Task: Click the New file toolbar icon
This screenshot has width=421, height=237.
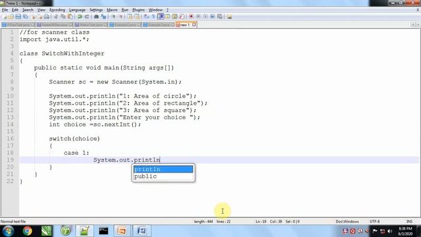Action: [5, 16]
